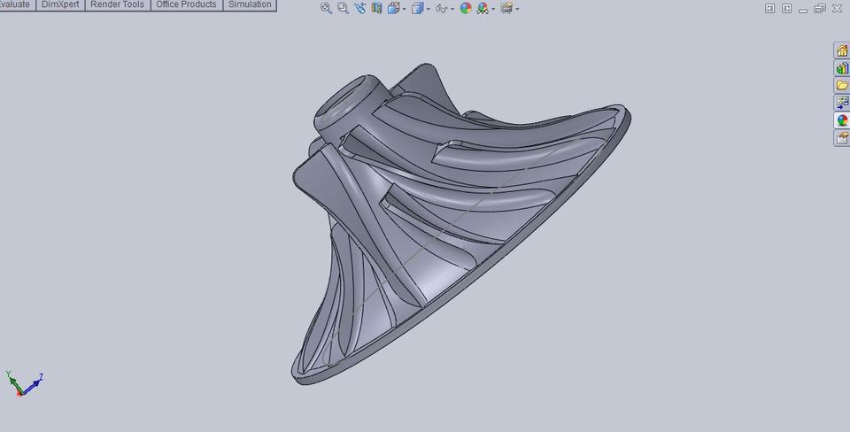Open the Office Products tab
Image resolution: width=850 pixels, height=432 pixels.
186,5
